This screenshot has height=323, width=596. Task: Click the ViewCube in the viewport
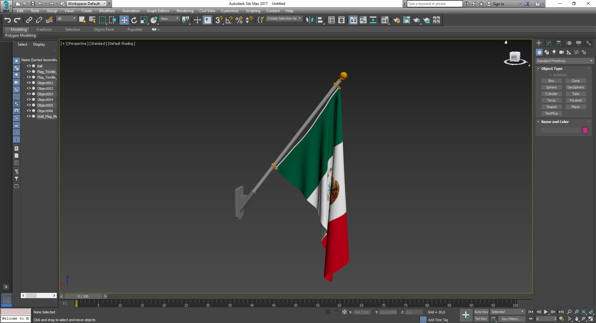pyautogui.click(x=515, y=58)
